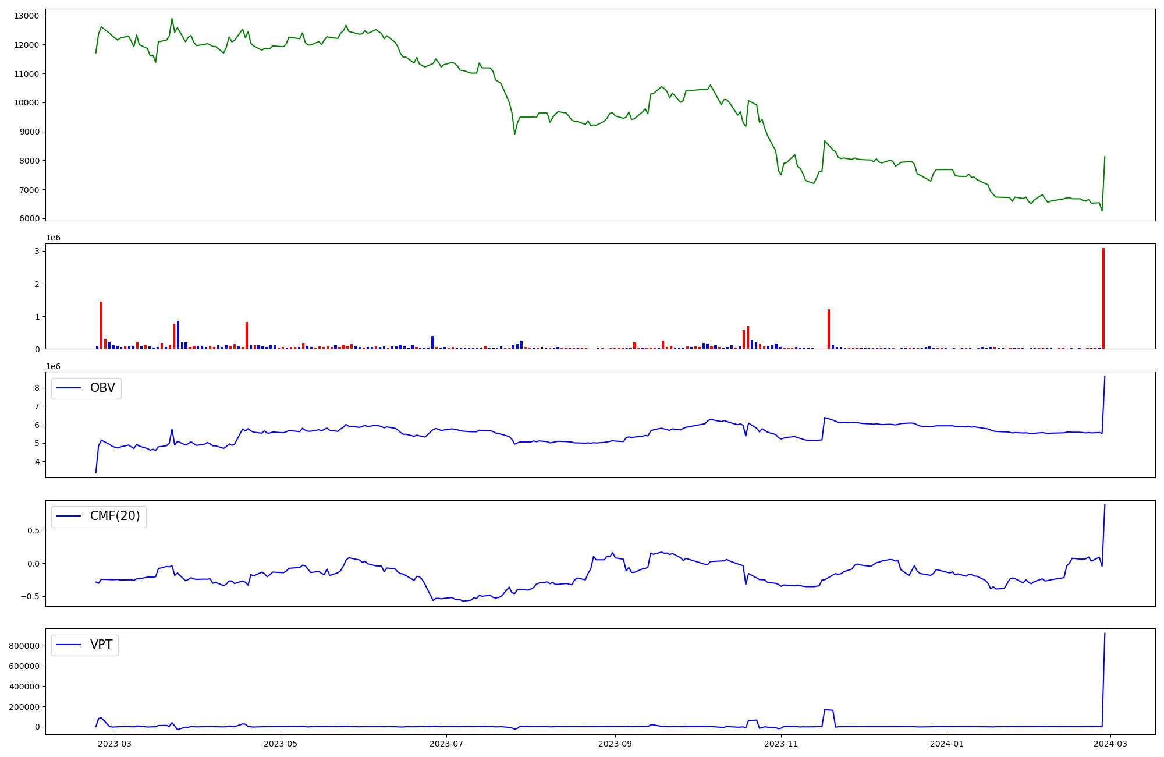The width and height of the screenshot is (1164, 757).
Task: Click the blue line sample in OBV legend
Action: click(x=68, y=388)
